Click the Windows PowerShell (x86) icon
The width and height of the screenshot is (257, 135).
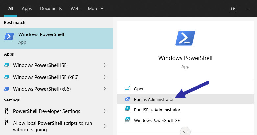[x=7, y=89]
